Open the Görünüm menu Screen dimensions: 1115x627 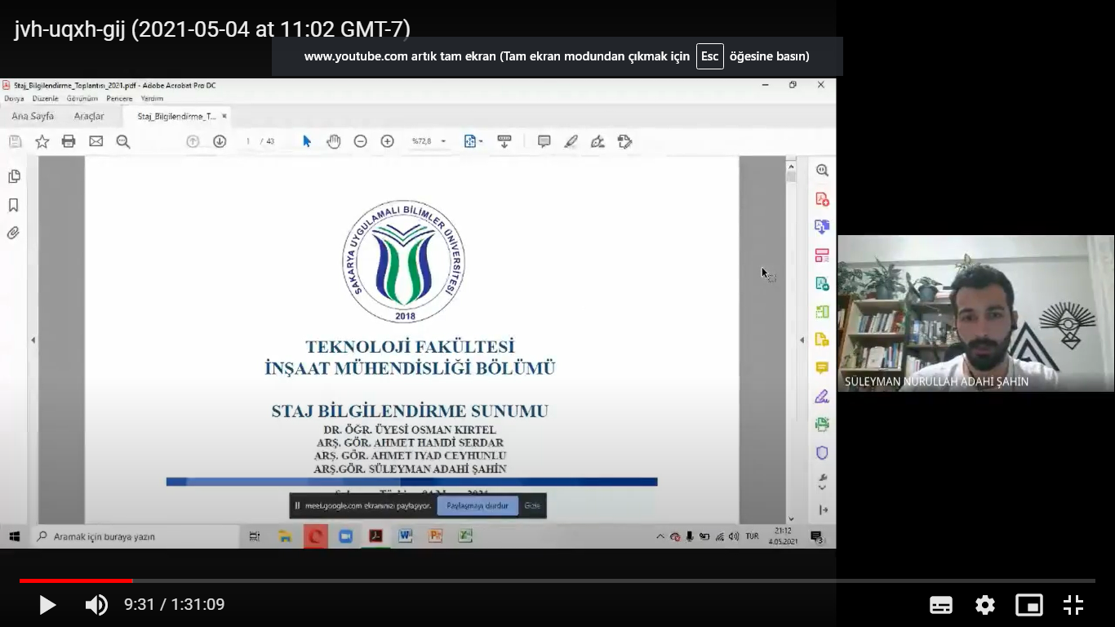coord(82,98)
